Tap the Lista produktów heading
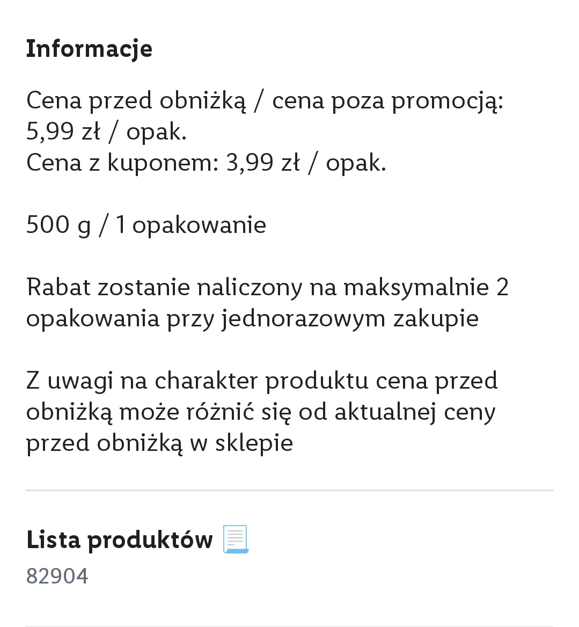The width and height of the screenshot is (579, 627). pos(119,539)
